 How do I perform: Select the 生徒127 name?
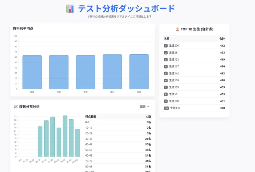click(x=174, y=66)
